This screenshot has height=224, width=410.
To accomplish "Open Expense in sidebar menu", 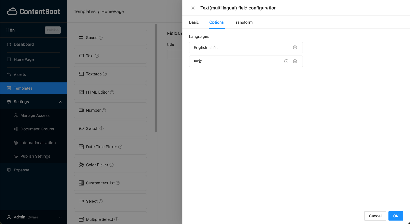I will tap(34, 170).
